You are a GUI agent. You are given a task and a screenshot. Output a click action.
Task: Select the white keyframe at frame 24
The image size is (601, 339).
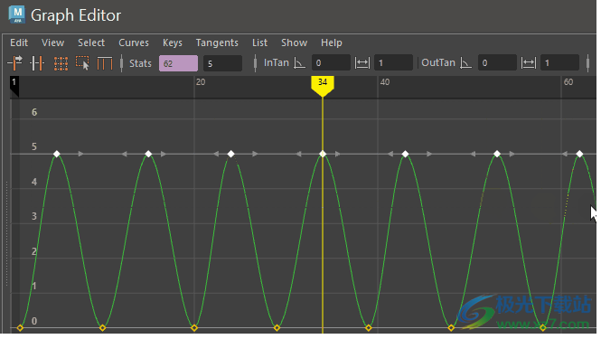coord(230,155)
